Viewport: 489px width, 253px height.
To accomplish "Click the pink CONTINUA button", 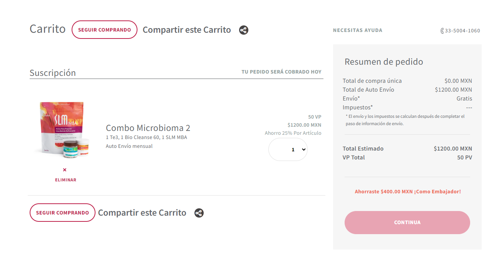I will tap(407, 223).
